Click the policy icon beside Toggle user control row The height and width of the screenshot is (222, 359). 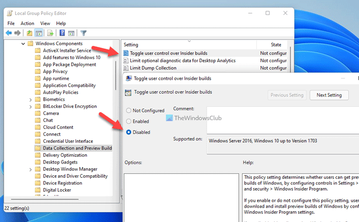tap(126, 53)
